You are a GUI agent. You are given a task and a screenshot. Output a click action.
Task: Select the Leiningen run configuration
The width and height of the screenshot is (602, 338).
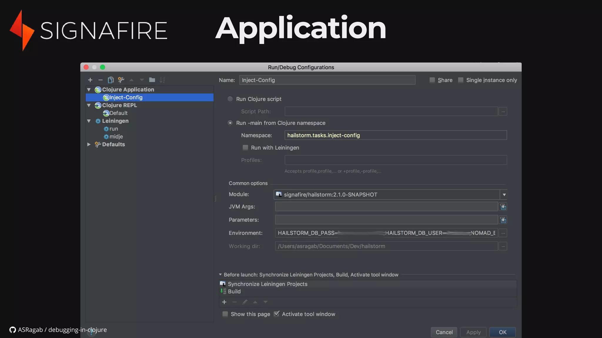(x=111, y=129)
